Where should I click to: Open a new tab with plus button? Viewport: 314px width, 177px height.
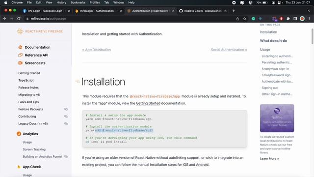coord(234,11)
